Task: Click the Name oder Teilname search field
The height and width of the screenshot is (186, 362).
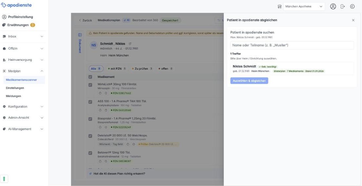Action: (x=292, y=45)
